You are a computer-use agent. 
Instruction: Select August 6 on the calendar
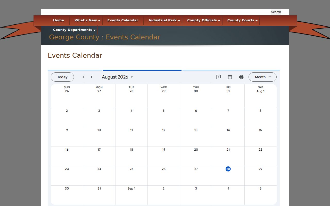[x=196, y=111]
